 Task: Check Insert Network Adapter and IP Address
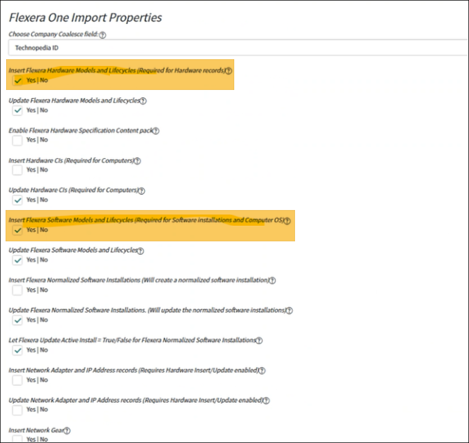(17, 380)
